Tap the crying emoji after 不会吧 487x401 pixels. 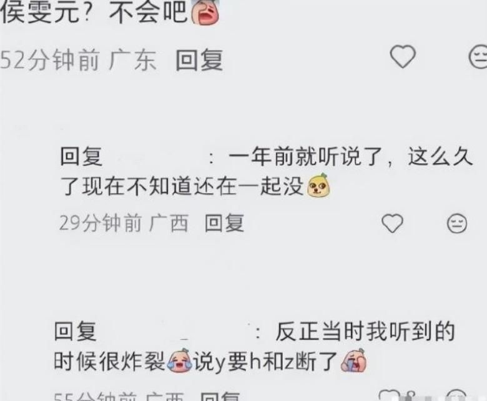pyautogui.click(x=205, y=12)
